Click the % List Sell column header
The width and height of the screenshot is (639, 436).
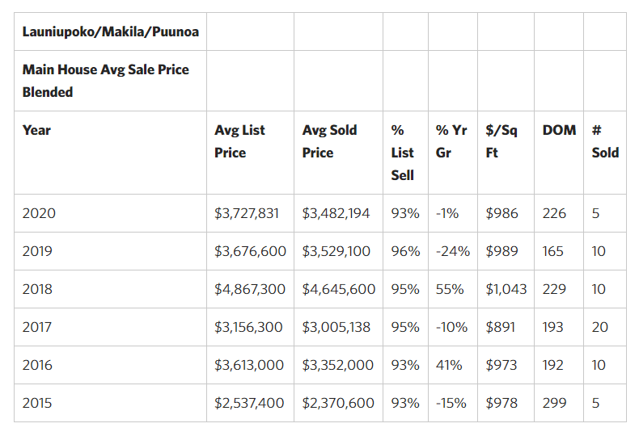tap(402, 153)
